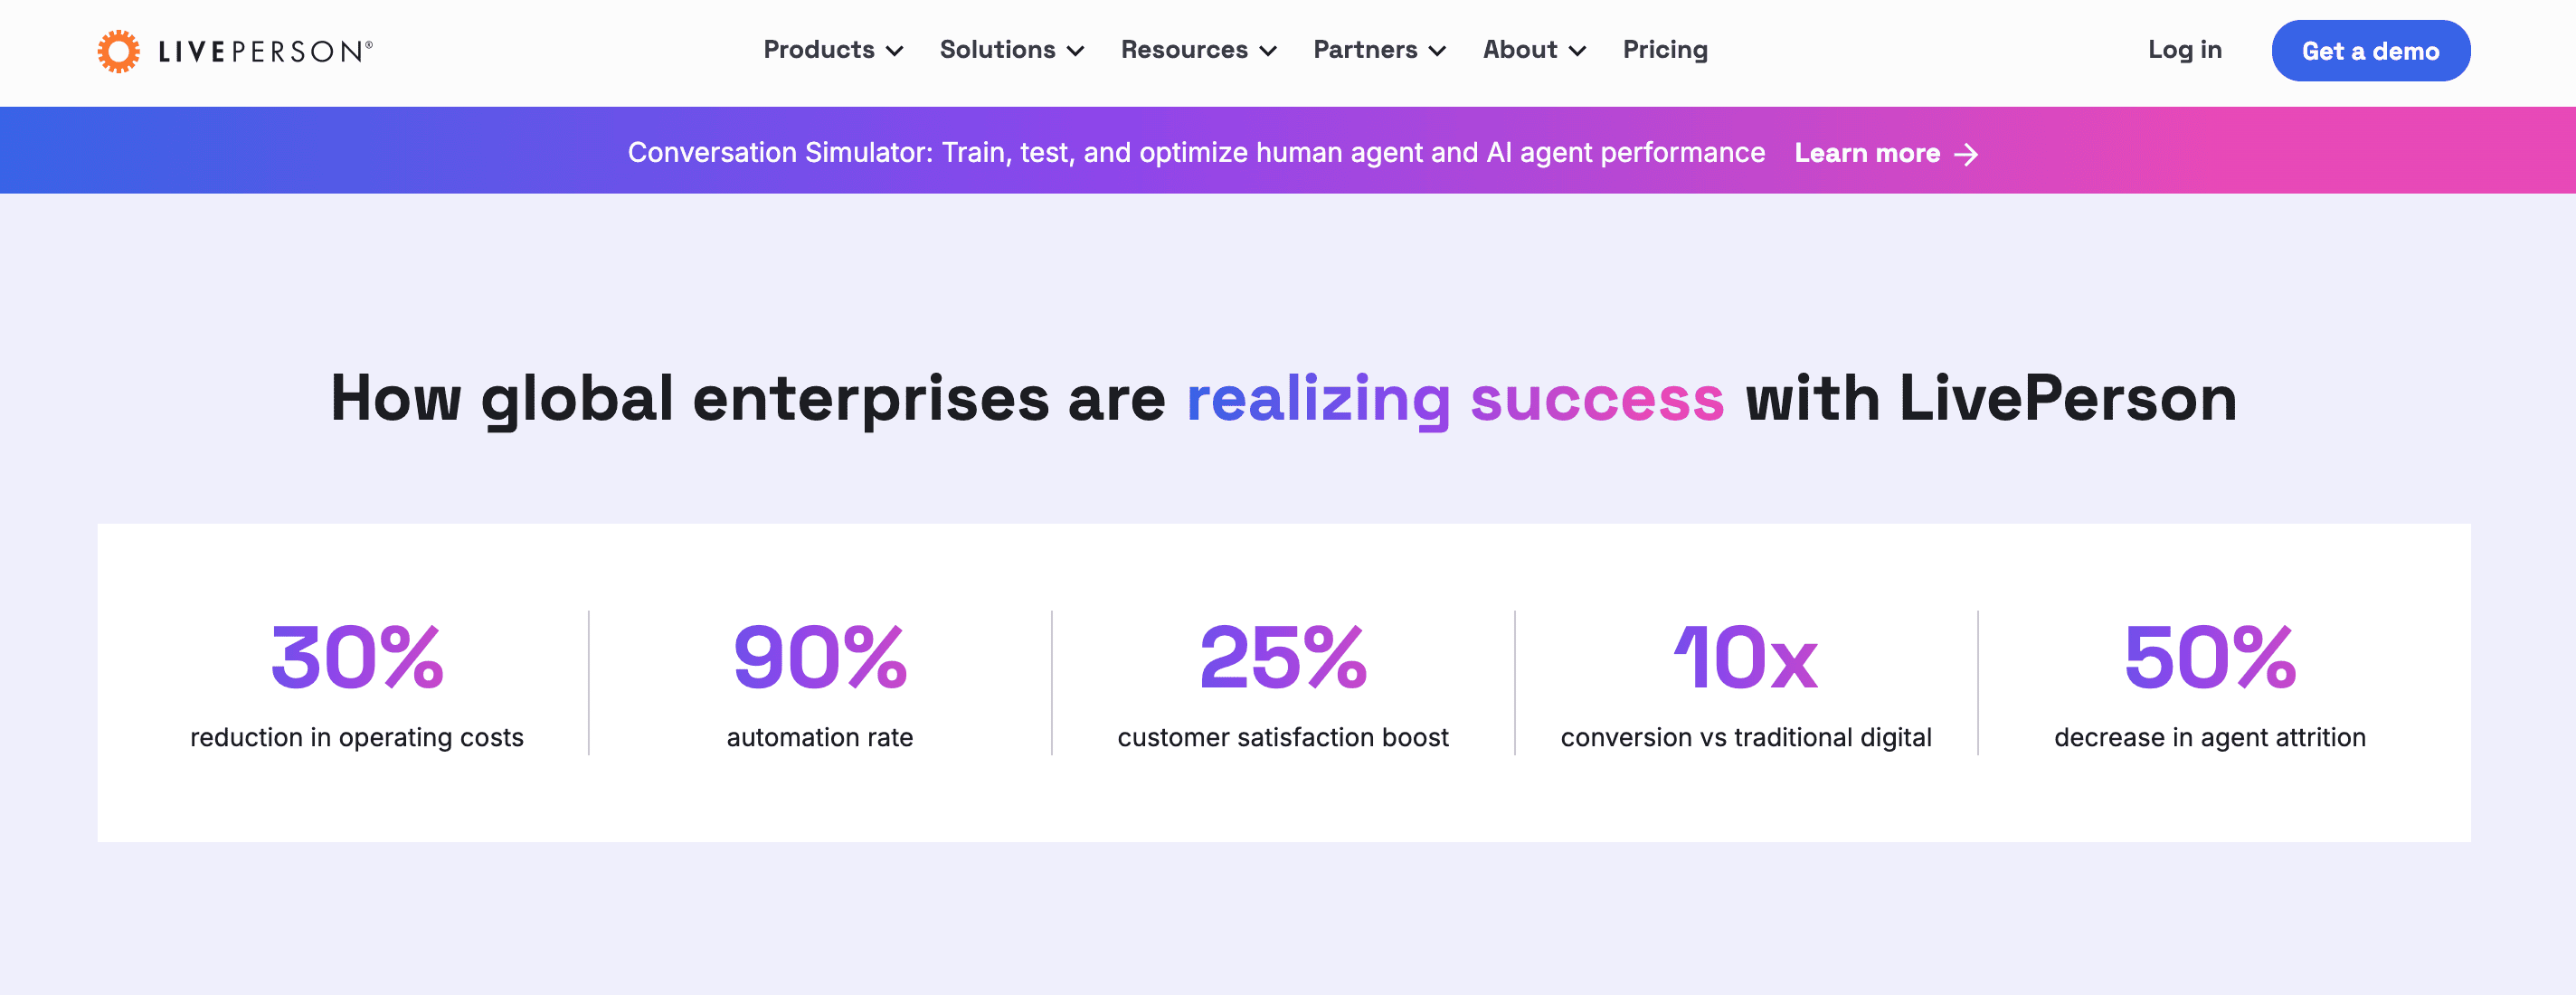The width and height of the screenshot is (2576, 995).
Task: Click the Products chevron arrow
Action: (x=896, y=52)
